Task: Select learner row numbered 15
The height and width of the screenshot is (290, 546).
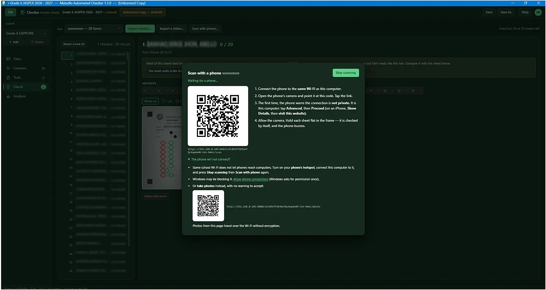Action: click(x=94, y=176)
